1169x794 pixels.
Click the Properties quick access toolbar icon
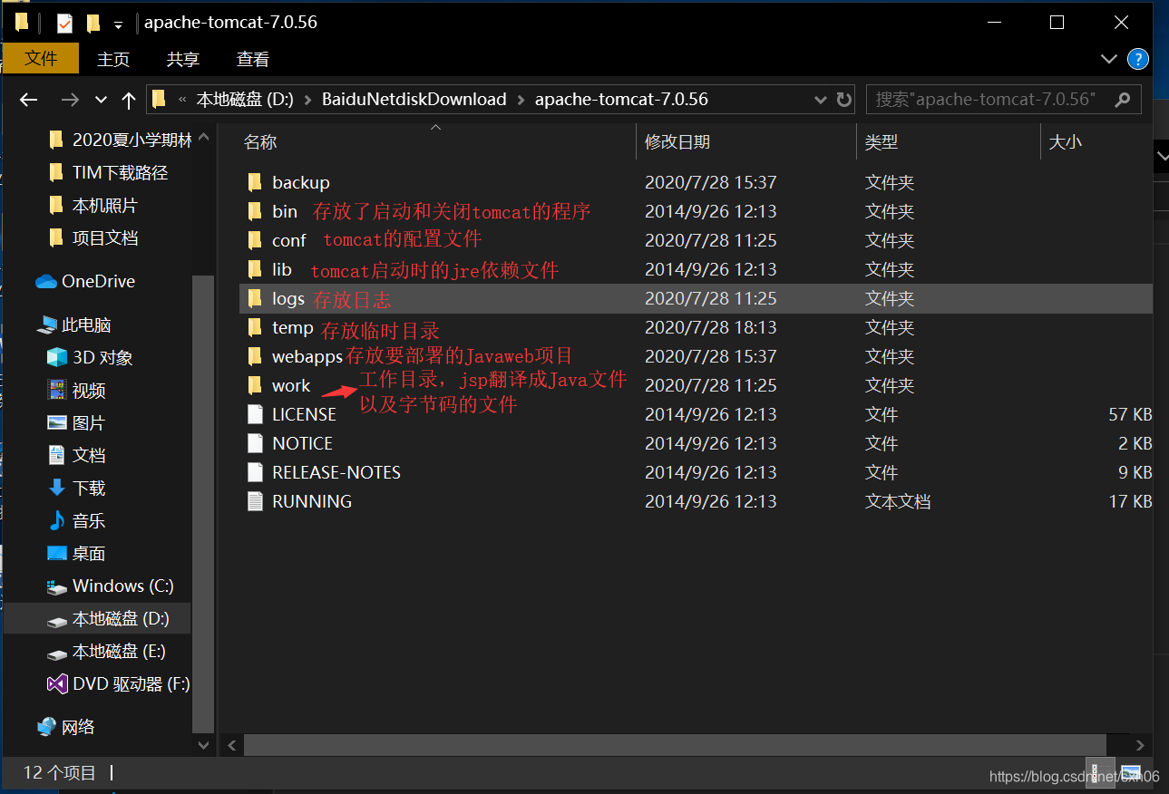click(64, 23)
